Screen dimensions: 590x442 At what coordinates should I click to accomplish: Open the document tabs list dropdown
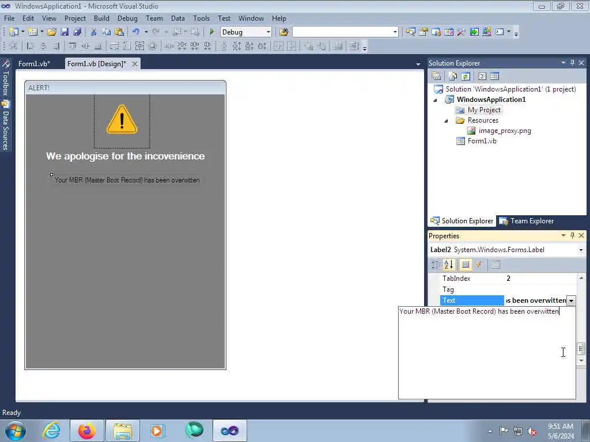[x=418, y=64]
